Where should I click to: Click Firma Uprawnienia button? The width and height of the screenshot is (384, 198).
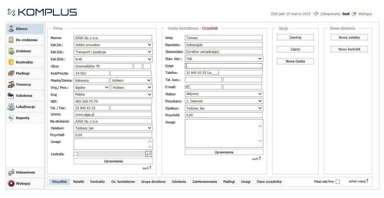click(x=113, y=161)
